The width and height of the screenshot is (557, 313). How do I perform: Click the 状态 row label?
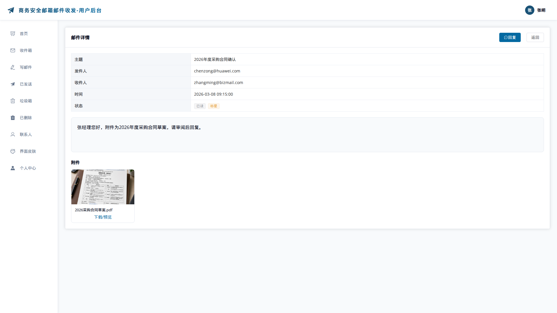pyautogui.click(x=79, y=106)
